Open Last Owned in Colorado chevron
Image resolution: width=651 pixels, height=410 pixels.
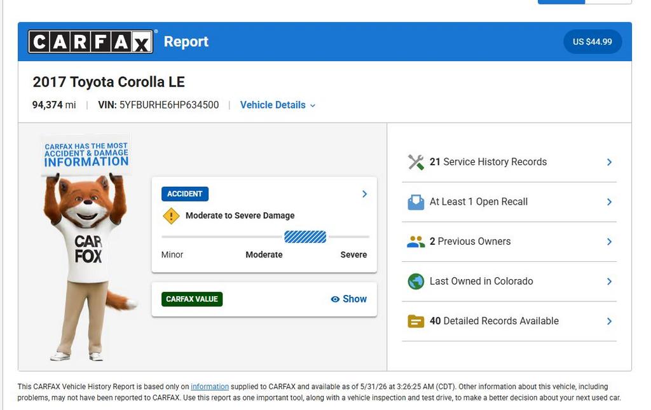click(609, 282)
